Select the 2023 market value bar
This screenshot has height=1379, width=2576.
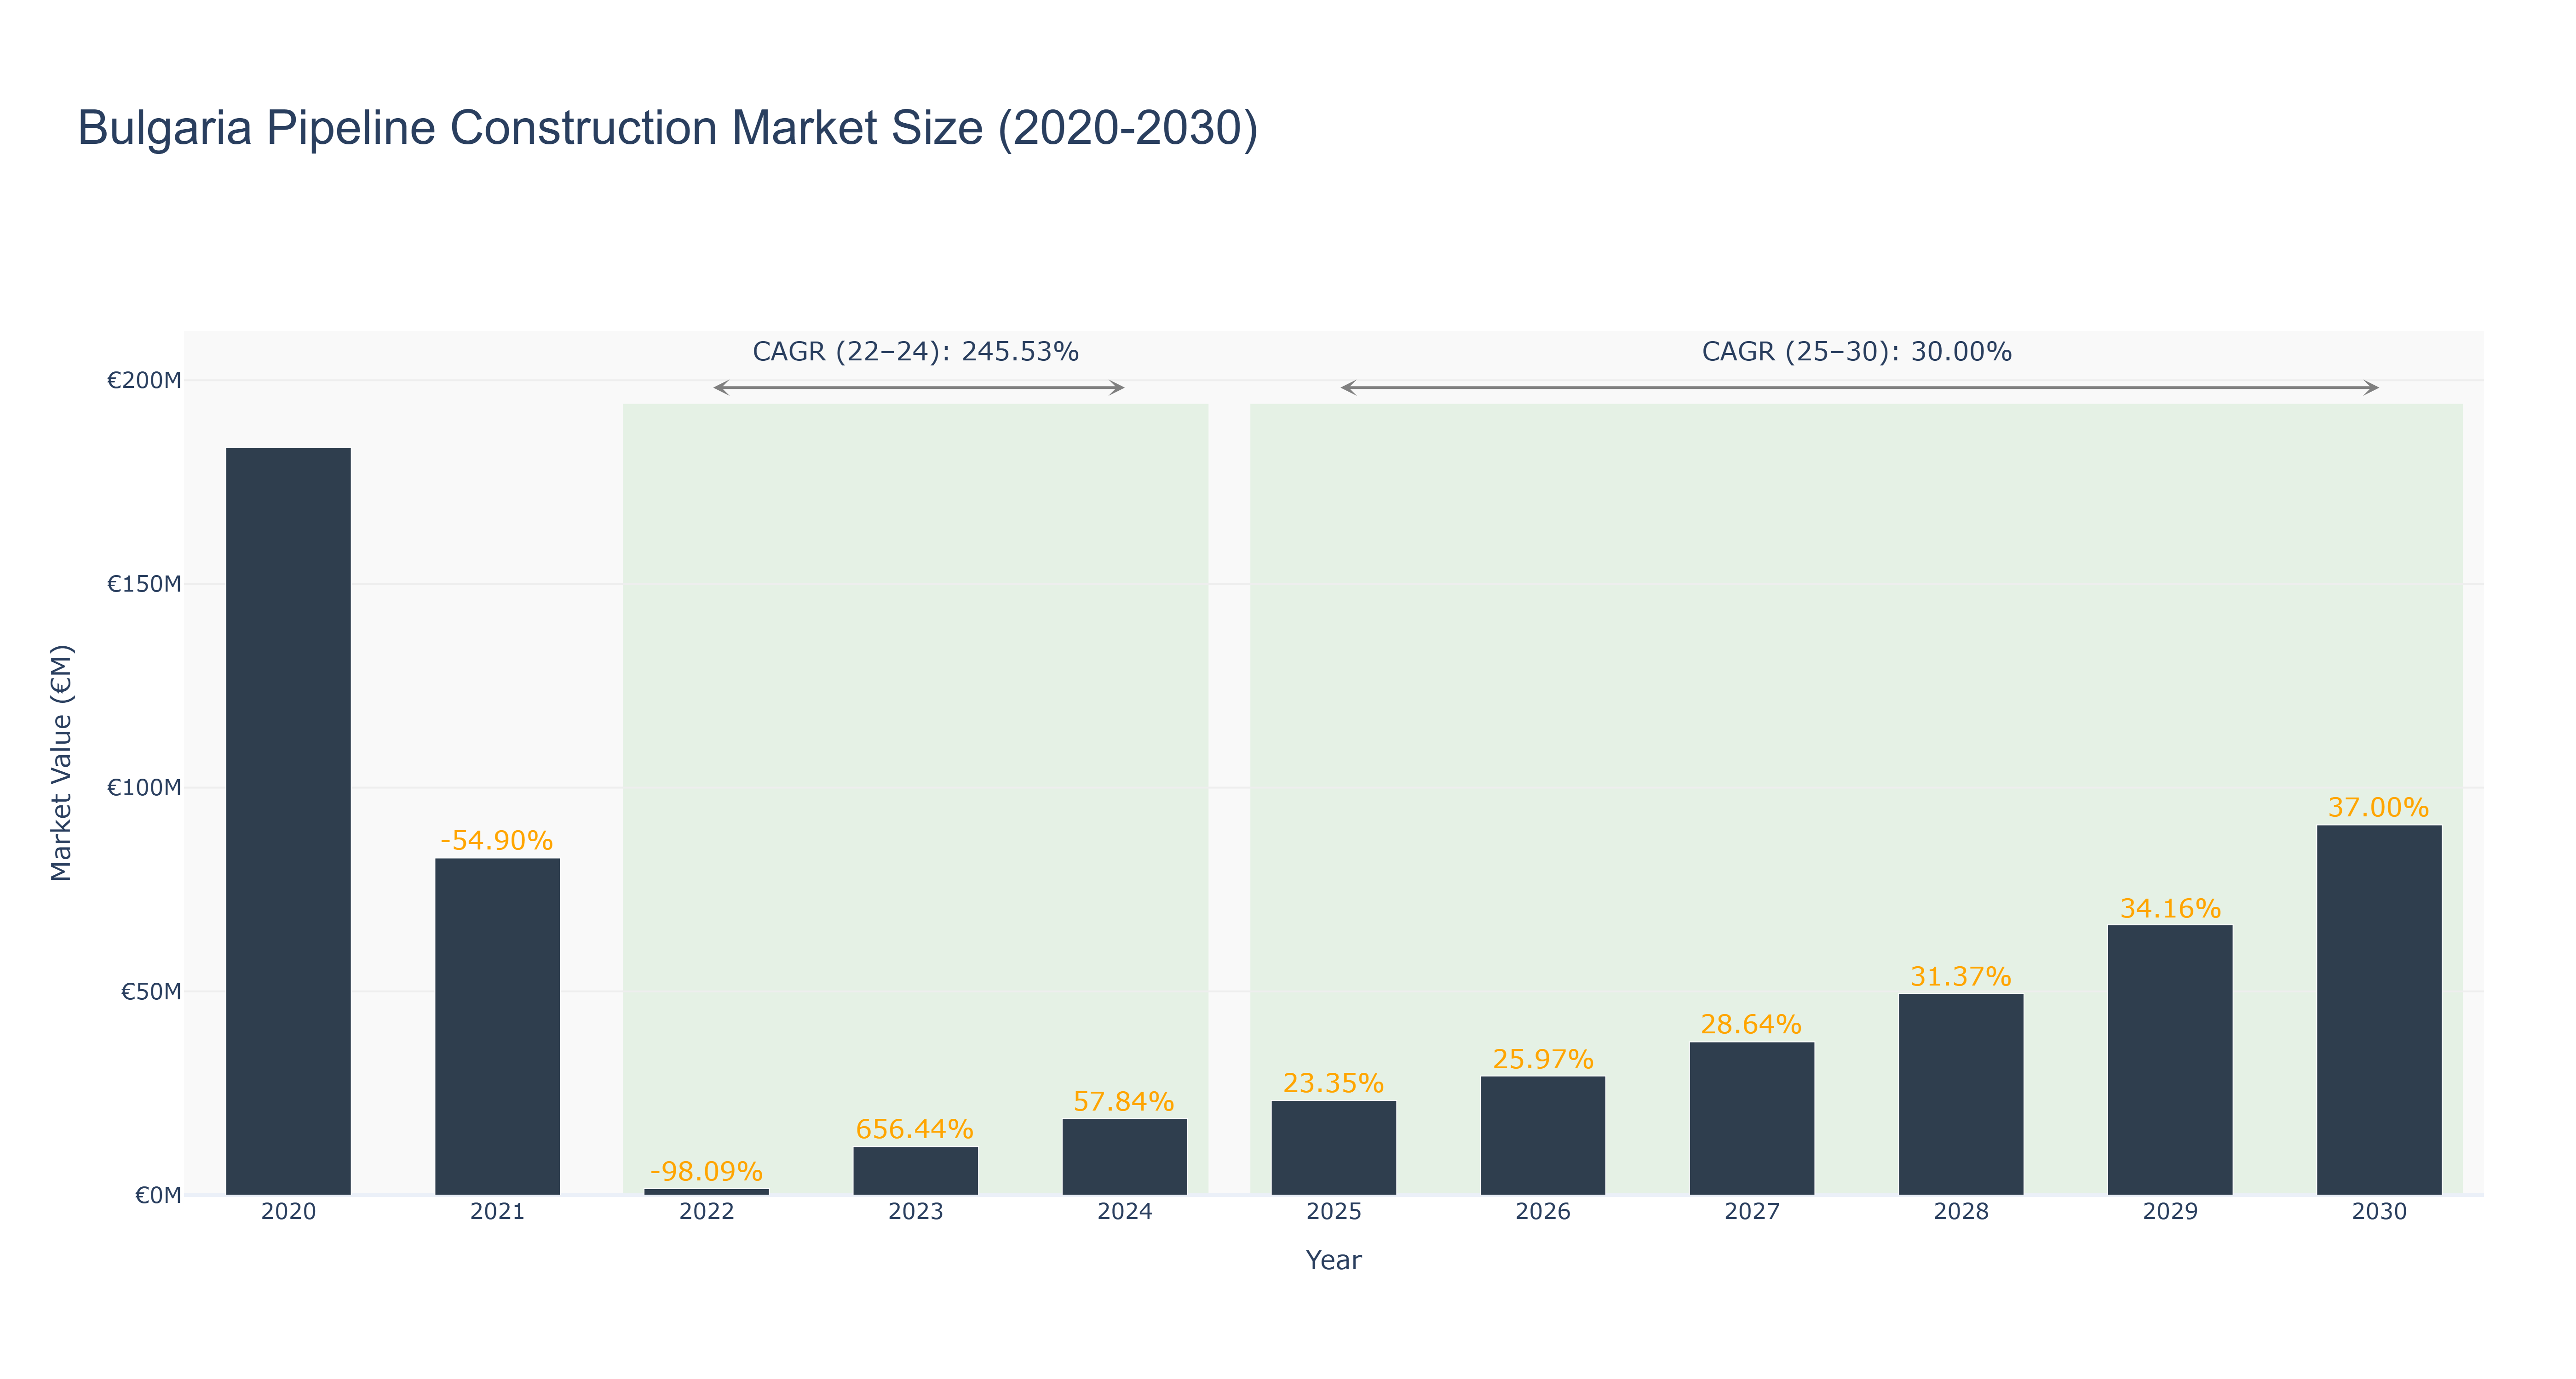point(915,1170)
